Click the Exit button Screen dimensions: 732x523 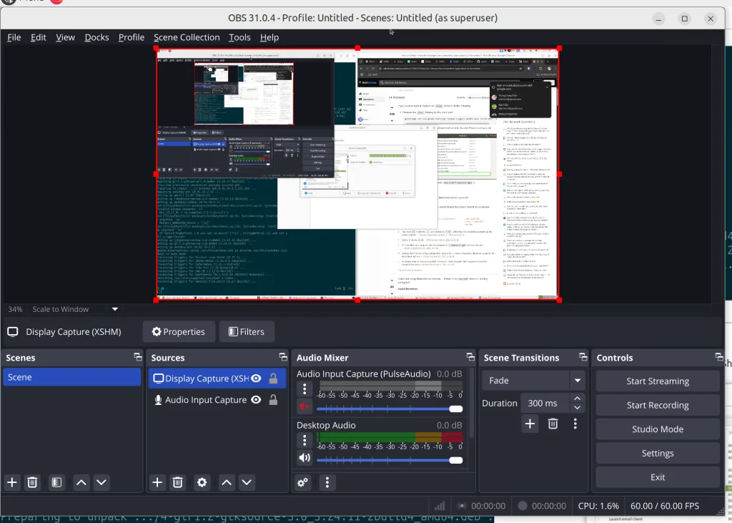point(658,477)
